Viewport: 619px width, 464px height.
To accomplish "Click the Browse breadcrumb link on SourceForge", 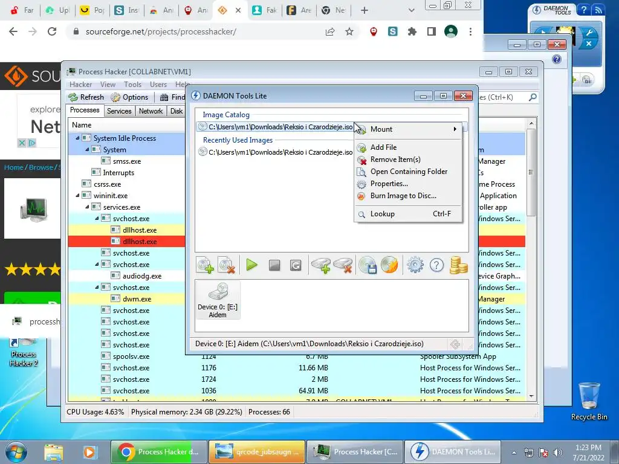I will pos(41,167).
